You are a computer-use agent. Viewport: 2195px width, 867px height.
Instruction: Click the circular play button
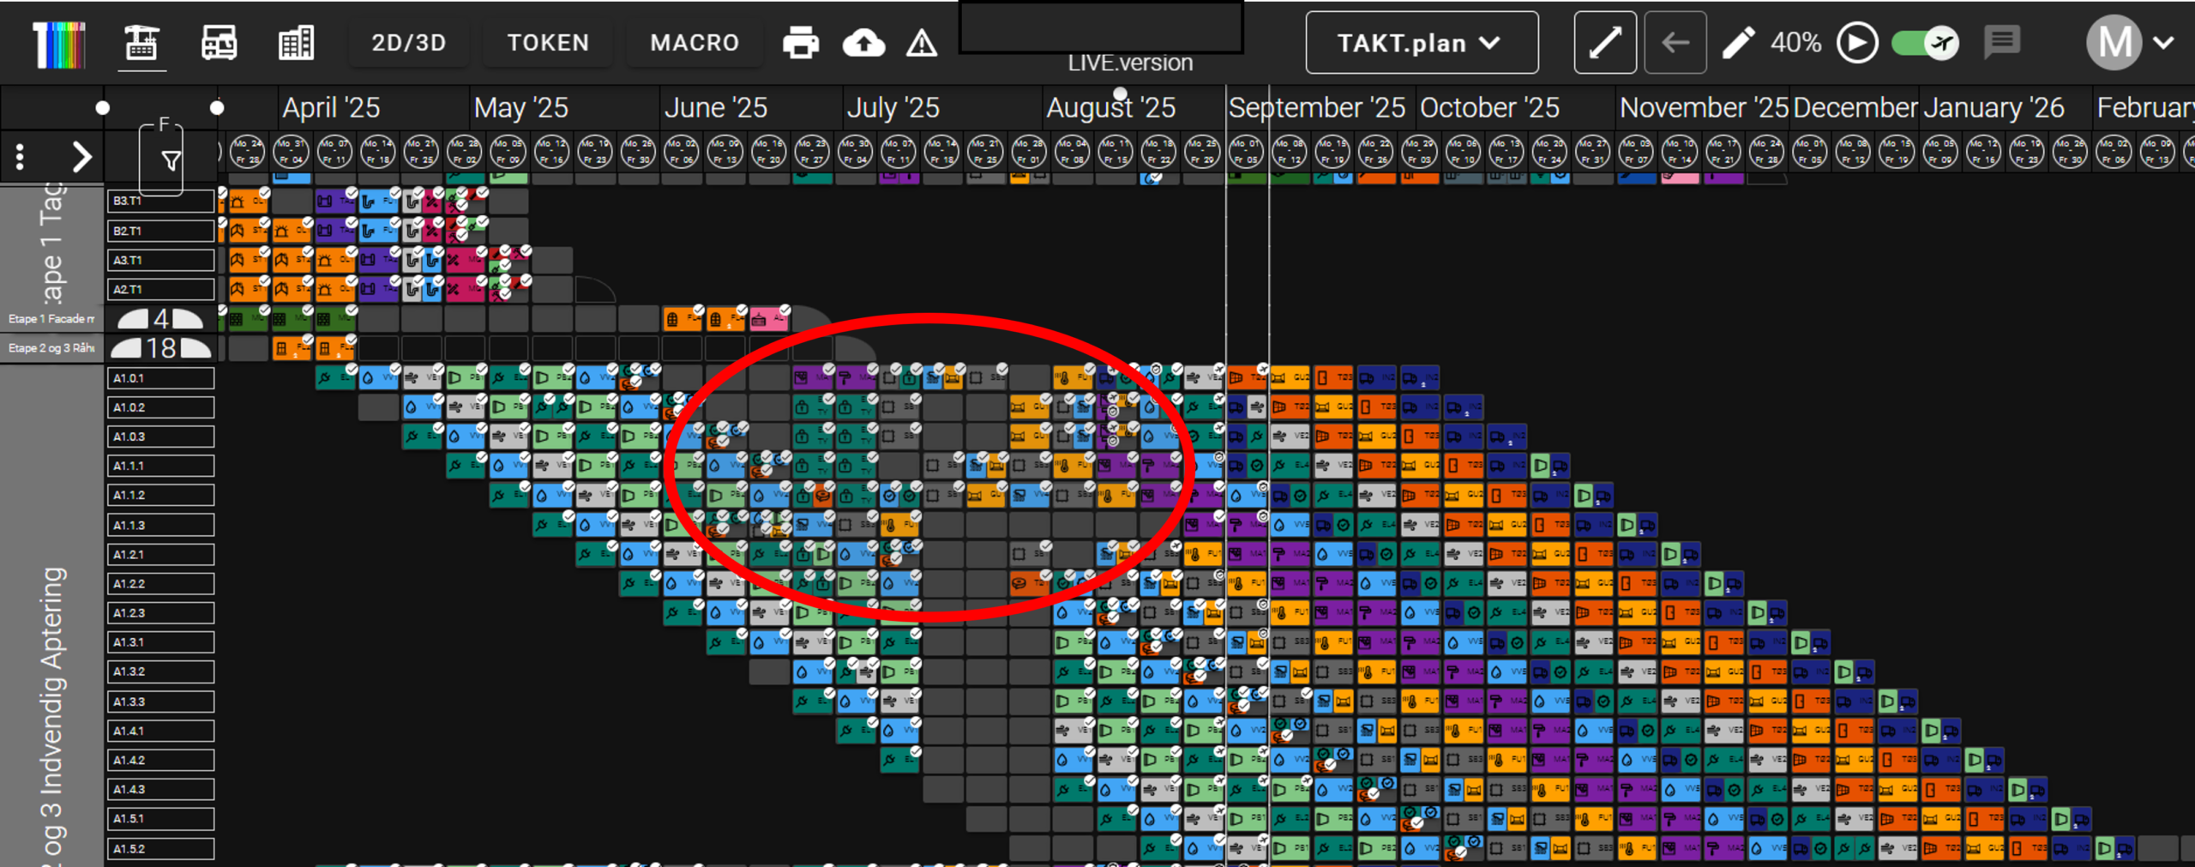1857,43
